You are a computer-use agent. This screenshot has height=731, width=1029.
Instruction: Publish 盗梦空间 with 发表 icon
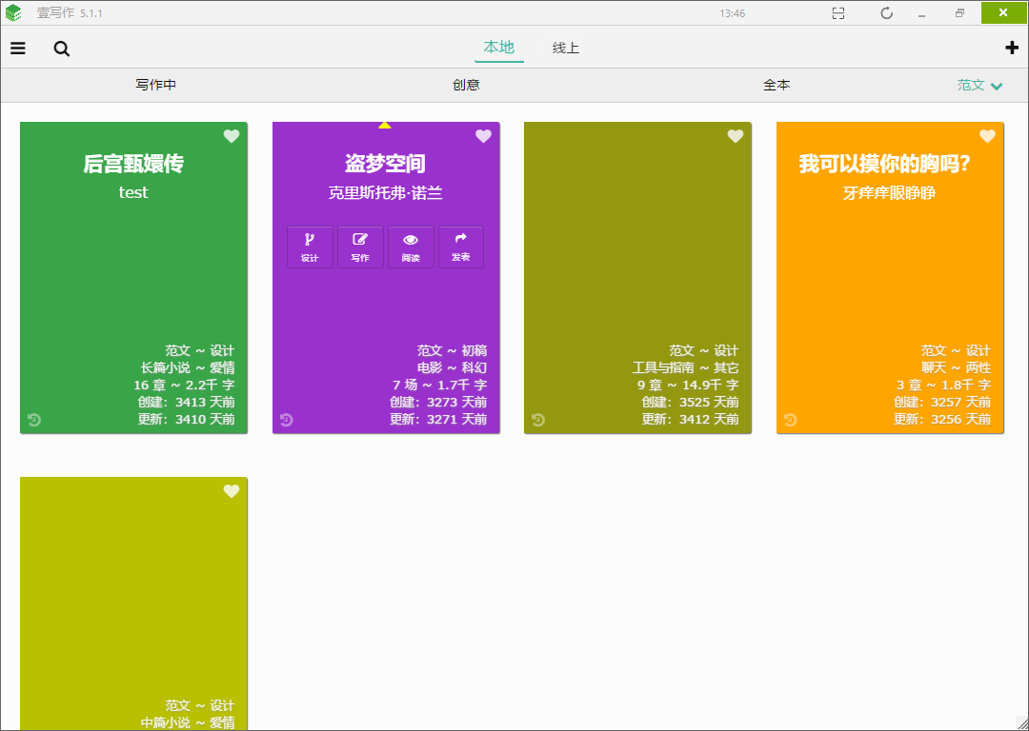461,247
